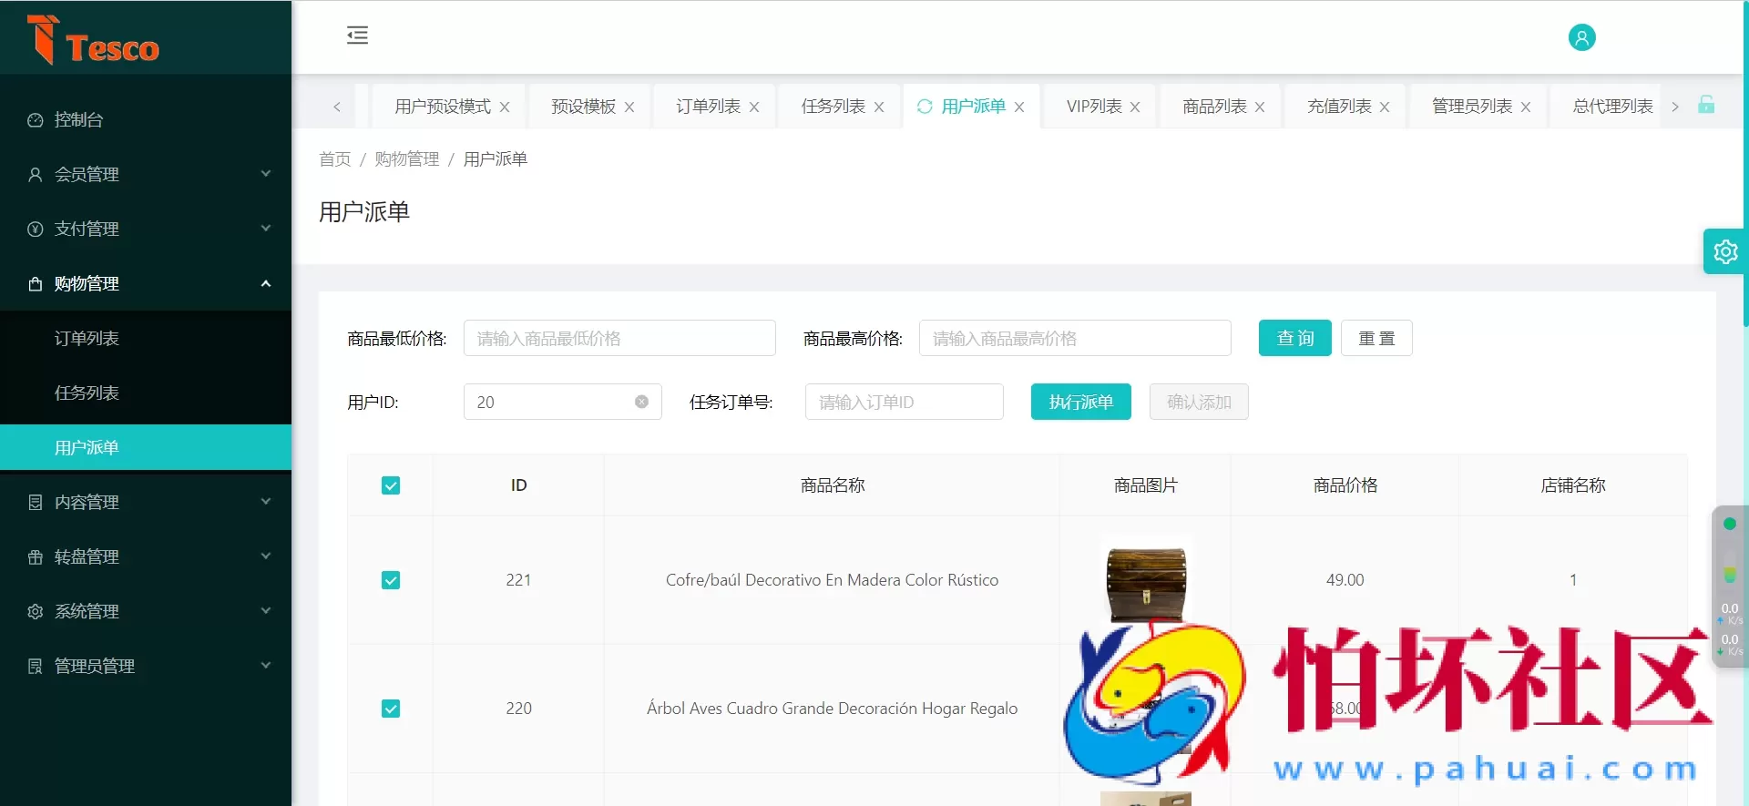Open the user avatar menu
1749x806 pixels.
pos(1581,37)
